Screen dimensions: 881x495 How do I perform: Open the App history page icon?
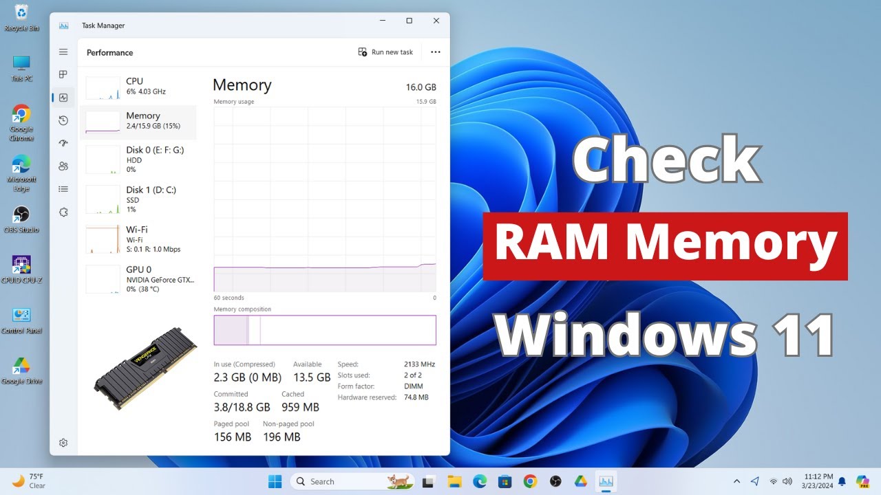click(63, 120)
